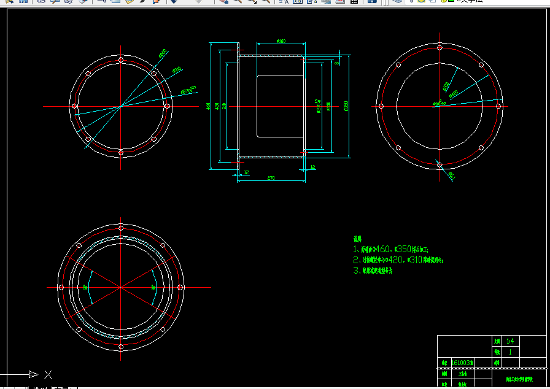Select the 1:4 scale value in title block
The image size is (550, 389).
[510, 341]
